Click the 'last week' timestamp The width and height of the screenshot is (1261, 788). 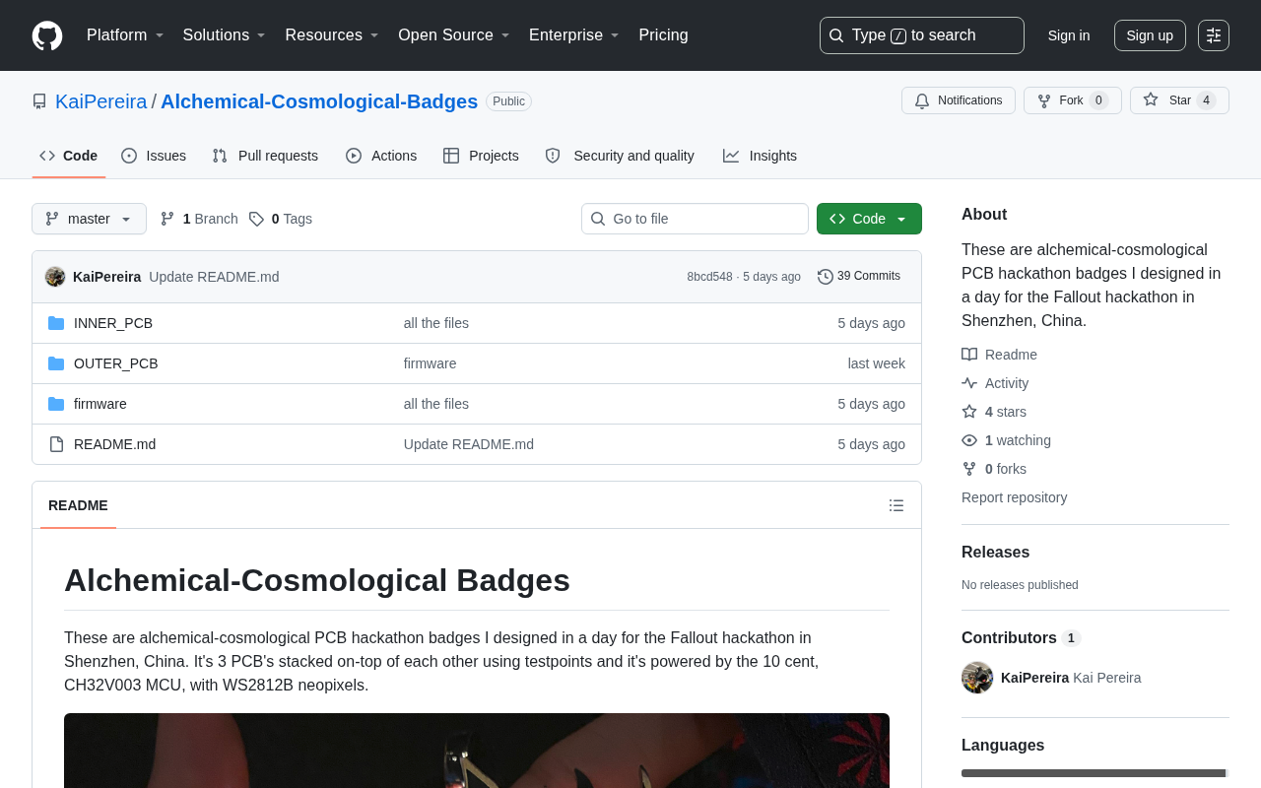[x=877, y=363]
